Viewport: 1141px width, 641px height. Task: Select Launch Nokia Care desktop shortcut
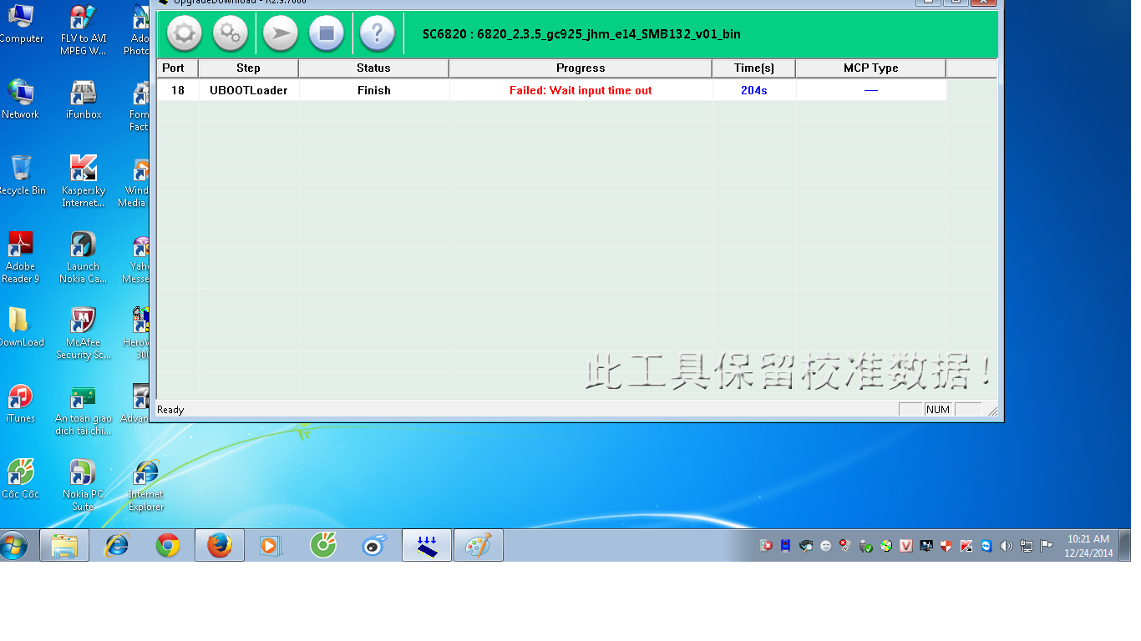[84, 257]
